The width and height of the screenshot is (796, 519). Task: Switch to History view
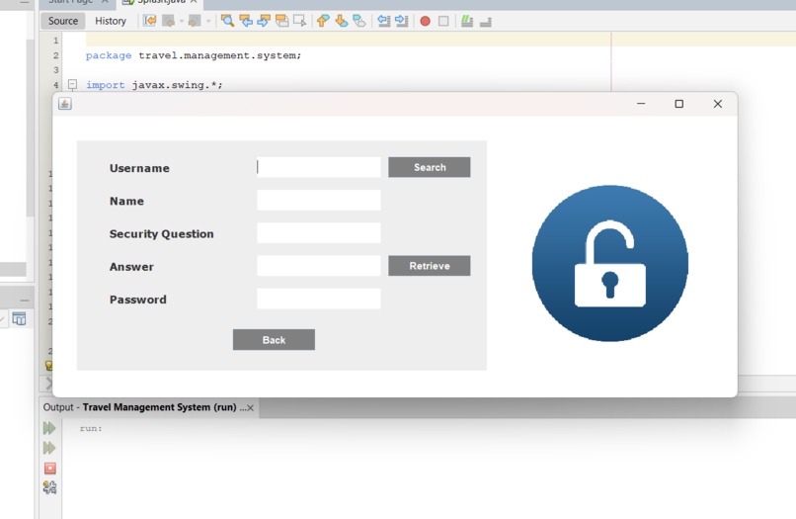point(111,21)
